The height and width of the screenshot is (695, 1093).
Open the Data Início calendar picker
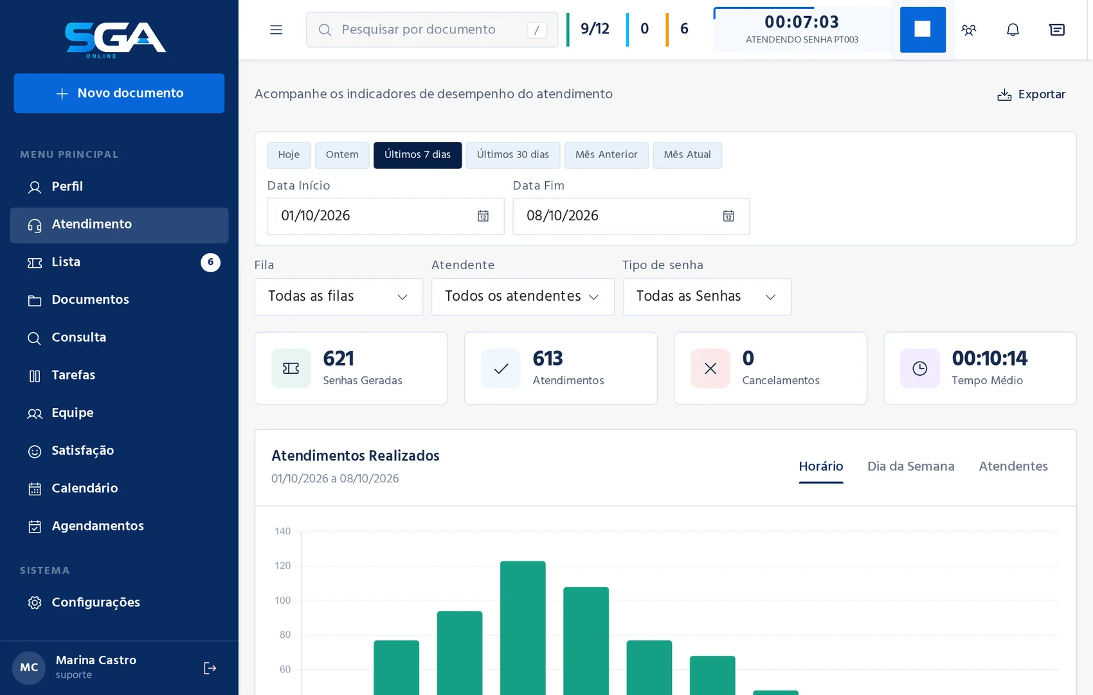tap(483, 216)
